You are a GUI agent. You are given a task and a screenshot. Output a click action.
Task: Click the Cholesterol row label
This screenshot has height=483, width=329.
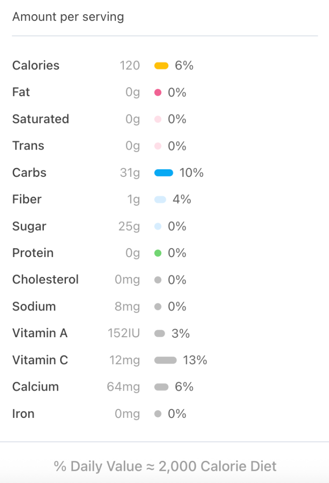coord(45,280)
